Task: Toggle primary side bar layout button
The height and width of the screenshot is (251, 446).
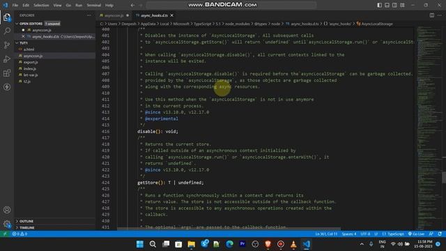Action: pyautogui.click(x=379, y=5)
